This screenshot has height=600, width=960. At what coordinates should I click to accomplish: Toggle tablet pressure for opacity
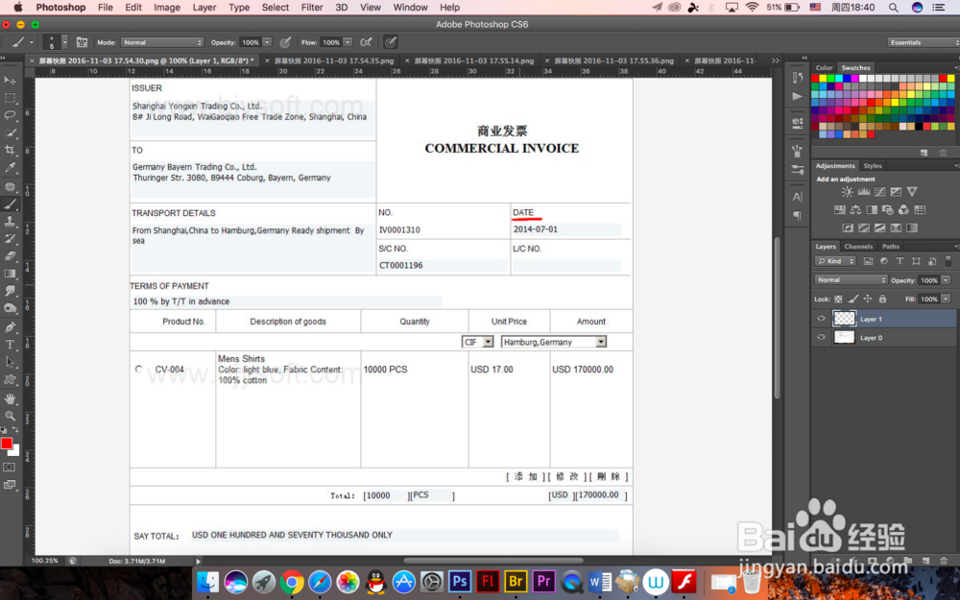point(285,42)
